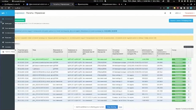Open row menu for plan_2023-02-08T12:46:17 row
Screen dimensions: 196x110
pos(189,59)
